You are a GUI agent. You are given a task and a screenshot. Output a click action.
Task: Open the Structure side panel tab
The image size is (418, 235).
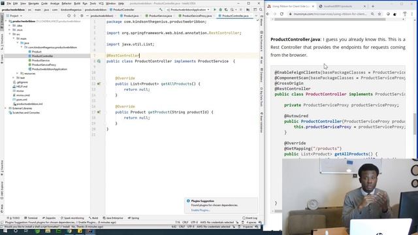(2, 42)
